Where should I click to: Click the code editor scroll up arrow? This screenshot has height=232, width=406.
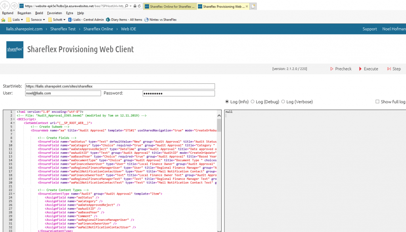click(x=219, y=116)
